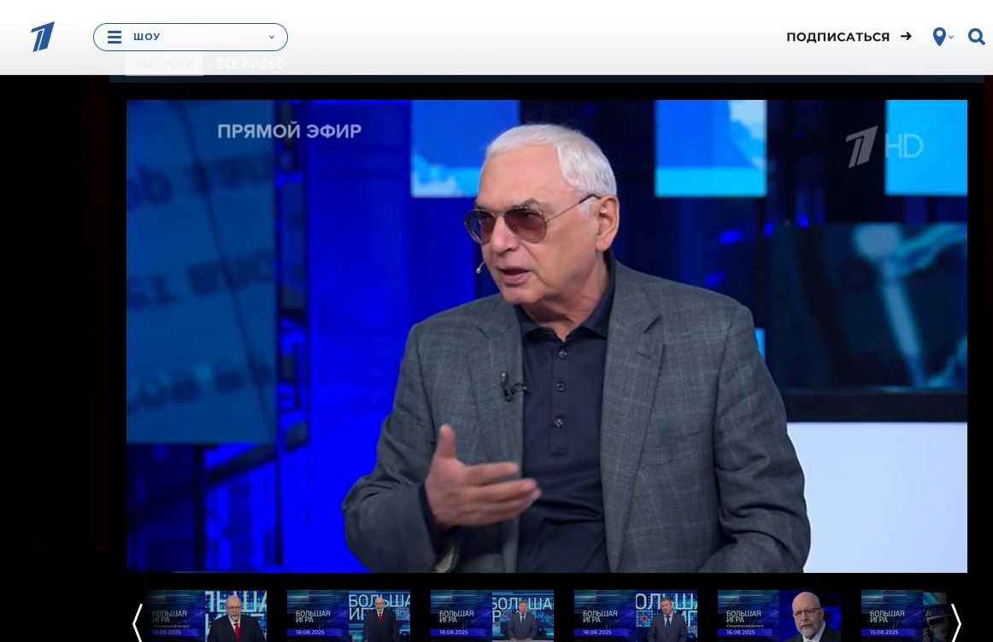Click the chevron inside the ШОУ selector
Screen dimensions: 993x642
[272, 38]
